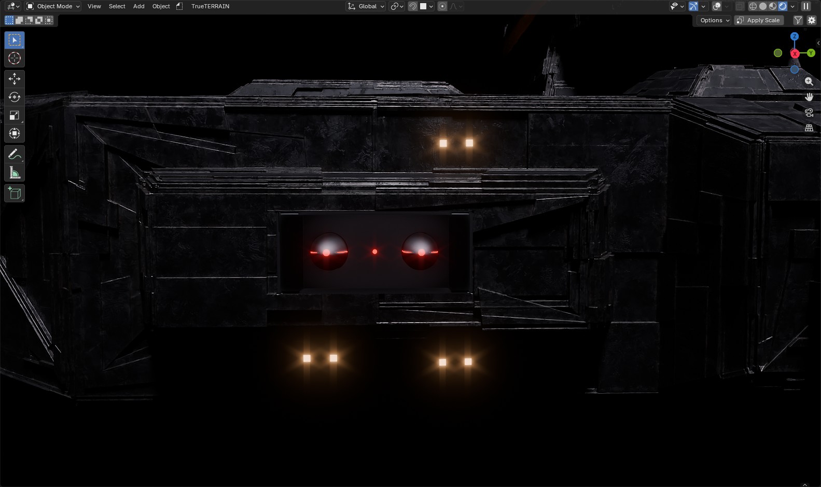Select the Select Box tool
Screen dimensions: 821x487
(15, 40)
